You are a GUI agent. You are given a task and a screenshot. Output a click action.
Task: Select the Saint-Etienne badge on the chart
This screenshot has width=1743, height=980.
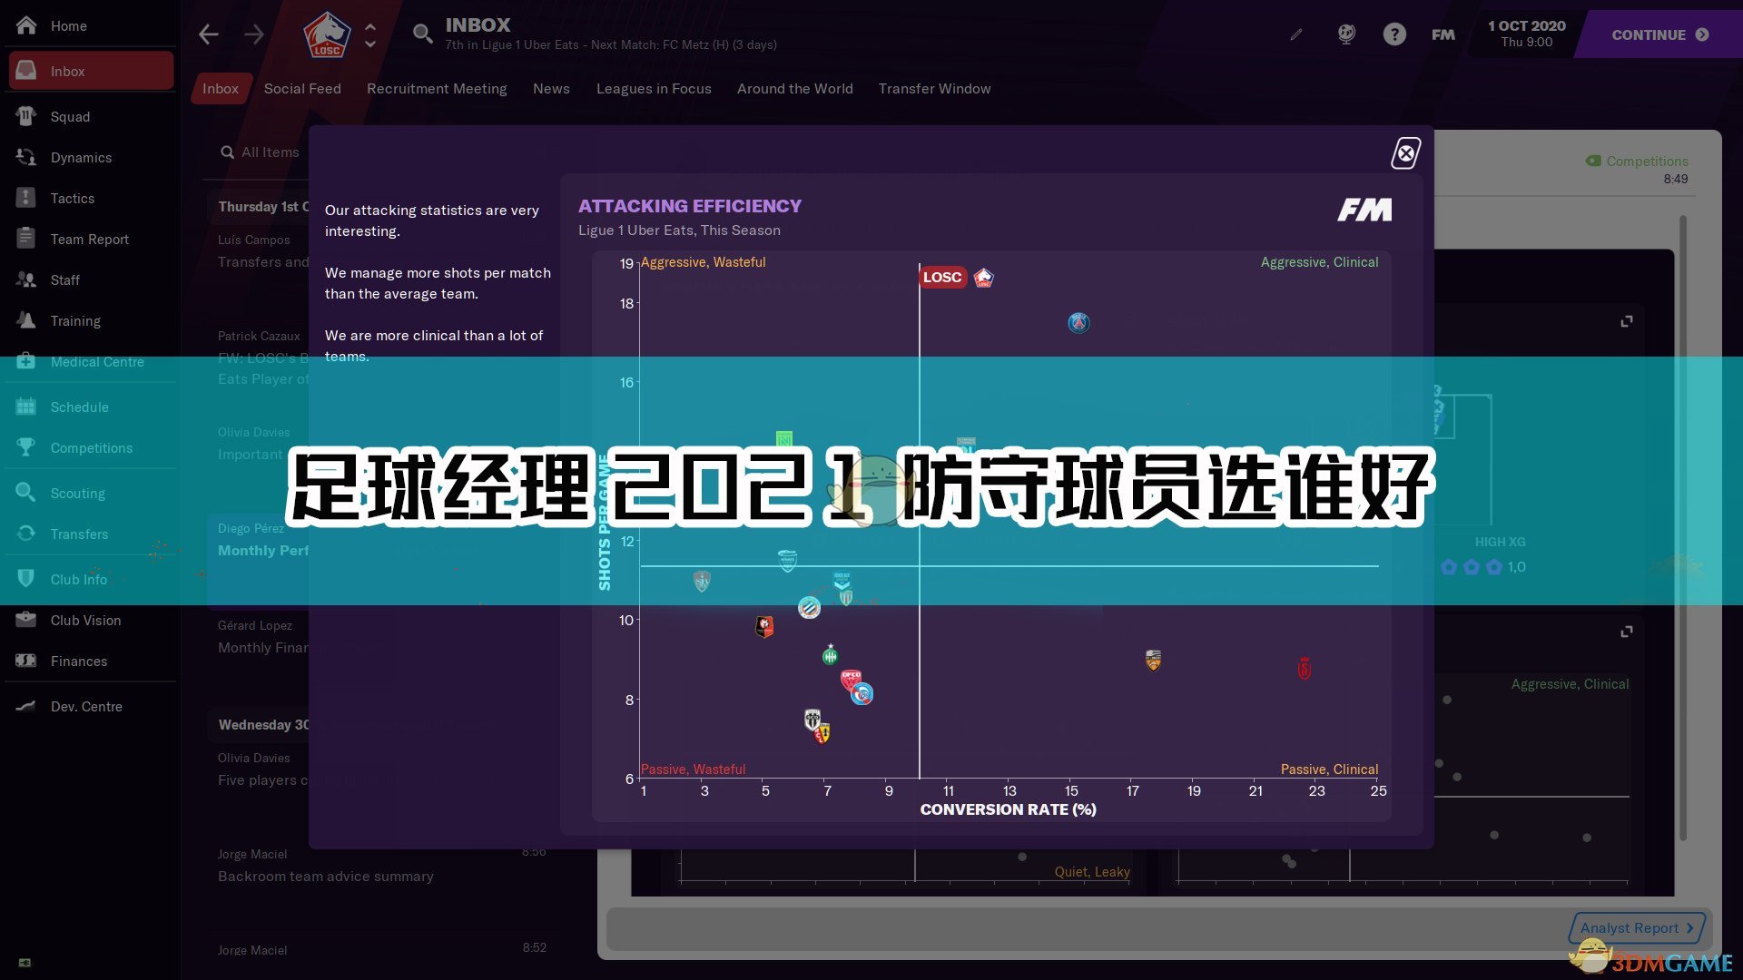point(830,654)
